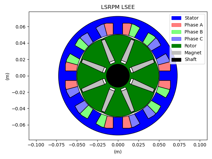
Task: Click the y-axis tick label −0.06
Action: tap(19, 125)
